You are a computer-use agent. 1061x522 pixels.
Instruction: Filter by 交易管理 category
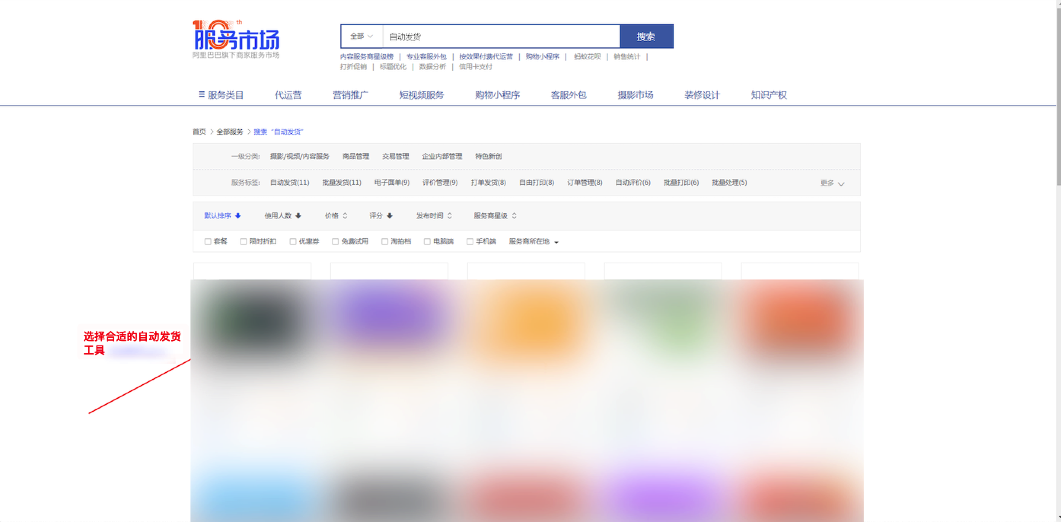[395, 156]
